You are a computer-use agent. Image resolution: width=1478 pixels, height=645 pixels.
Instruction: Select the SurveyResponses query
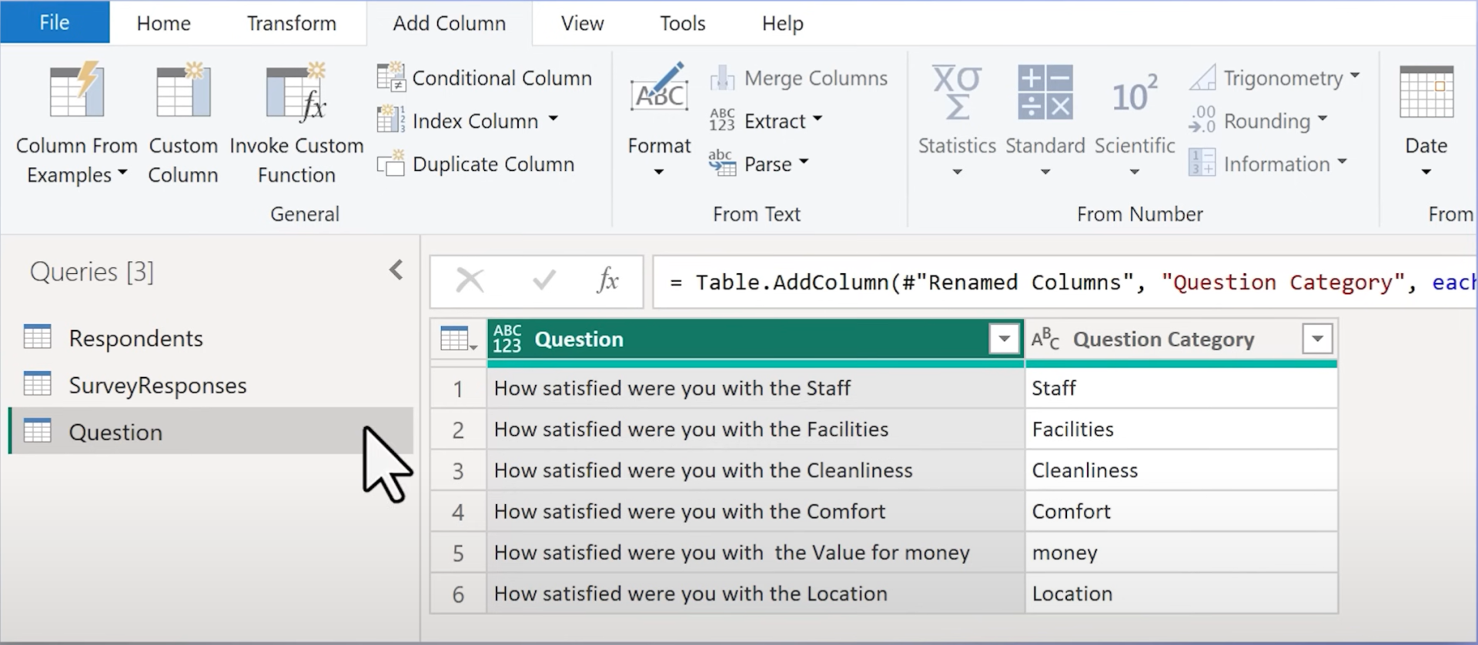click(211, 385)
